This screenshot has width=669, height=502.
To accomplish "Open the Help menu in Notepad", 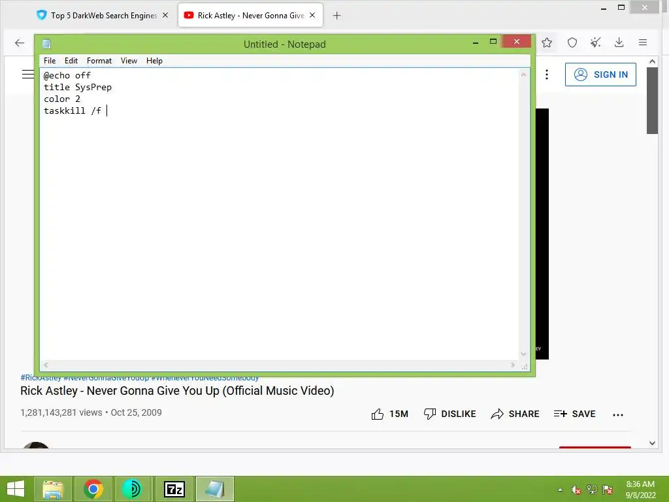I will pyautogui.click(x=154, y=61).
